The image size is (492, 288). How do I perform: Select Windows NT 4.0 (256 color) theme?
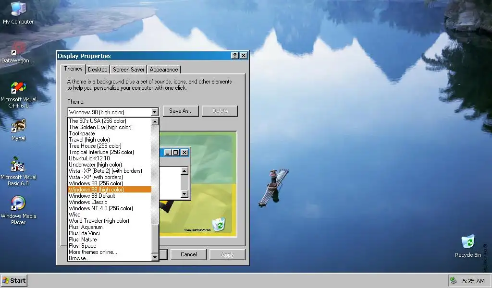[x=110, y=208]
